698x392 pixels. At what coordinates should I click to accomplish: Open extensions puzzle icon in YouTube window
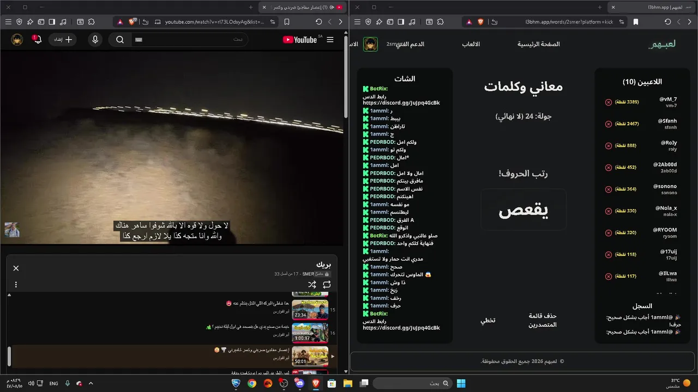[91, 22]
